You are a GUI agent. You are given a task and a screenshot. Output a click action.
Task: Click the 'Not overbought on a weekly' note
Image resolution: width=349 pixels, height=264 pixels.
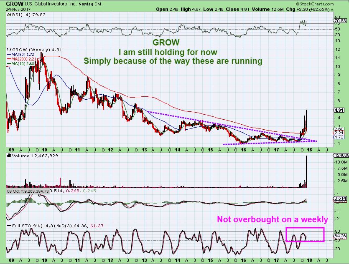pyautogui.click(x=273, y=219)
